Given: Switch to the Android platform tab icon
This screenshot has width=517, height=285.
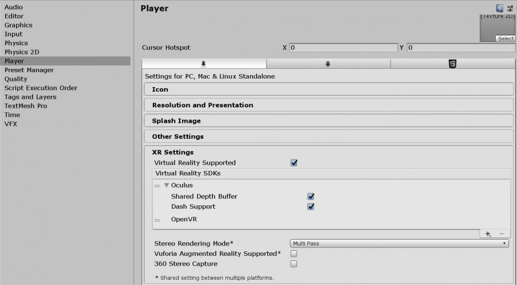Looking at the screenshot, I should tap(328, 64).
